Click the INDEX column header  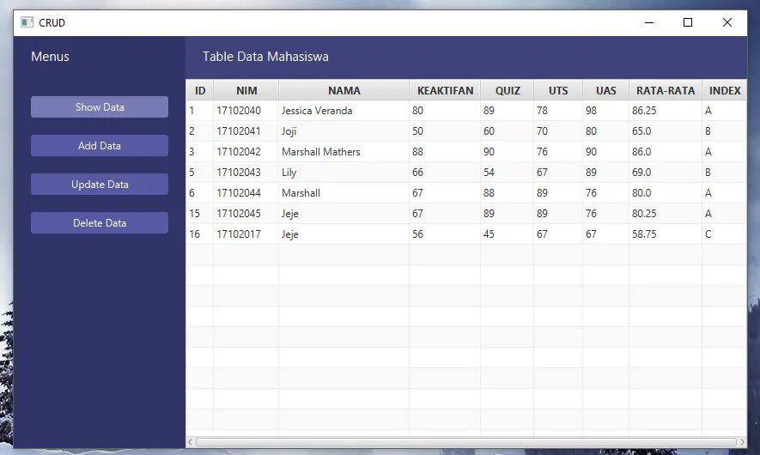tap(725, 91)
